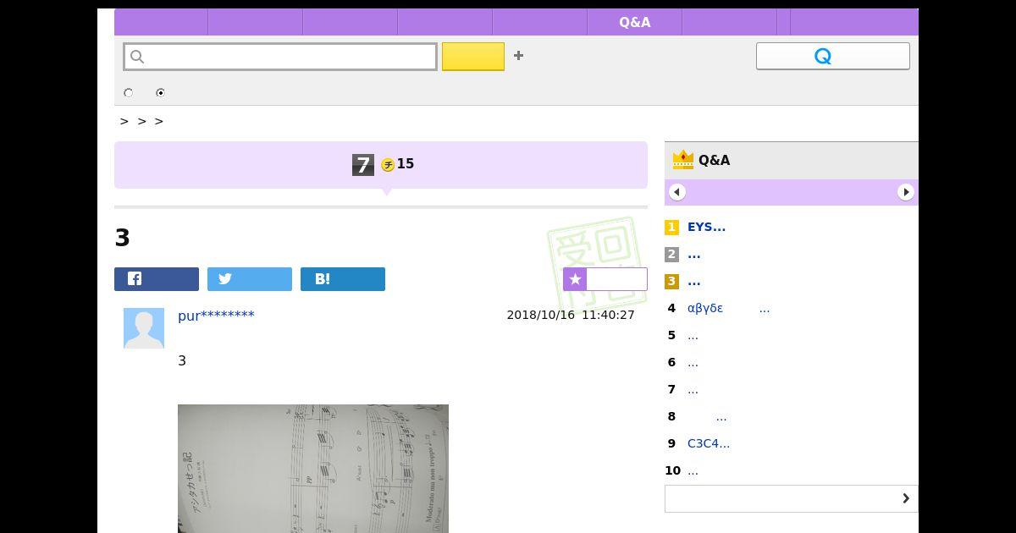Share on Facebook button

(157, 279)
